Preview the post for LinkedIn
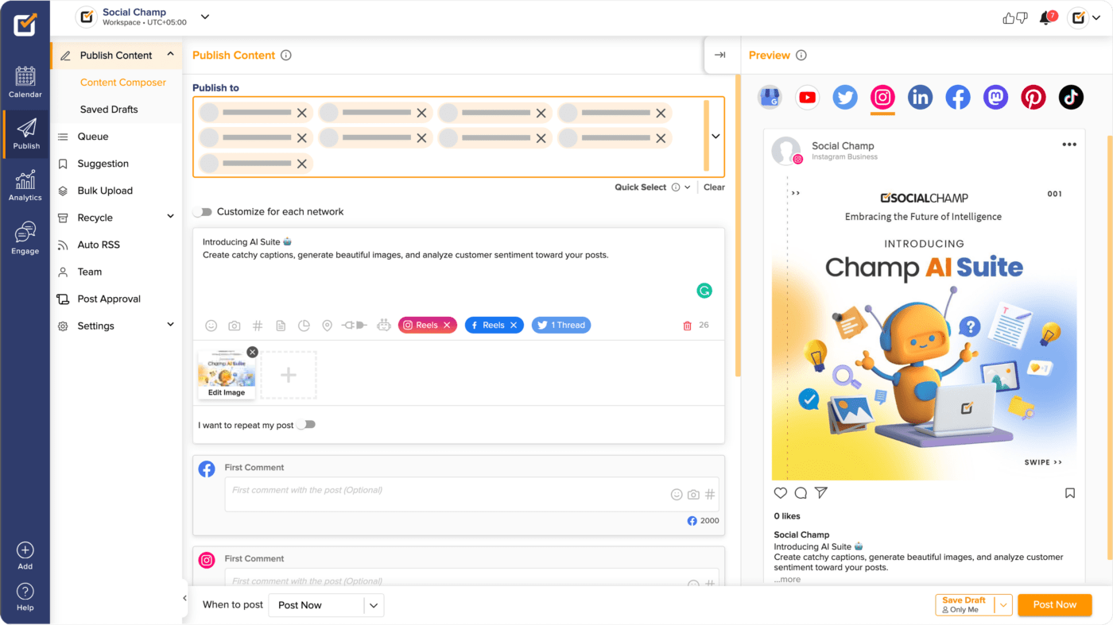This screenshot has height=625, width=1113. [x=920, y=98]
